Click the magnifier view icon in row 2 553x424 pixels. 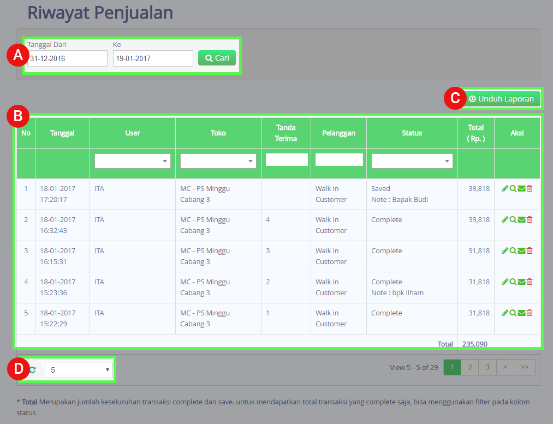coord(513,219)
